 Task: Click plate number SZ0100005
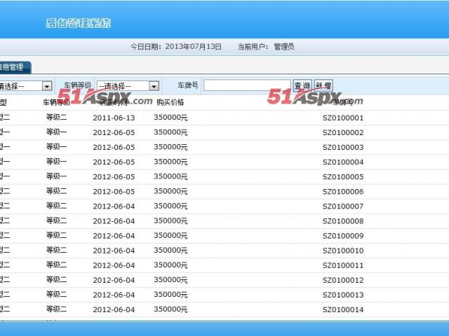[x=342, y=176]
